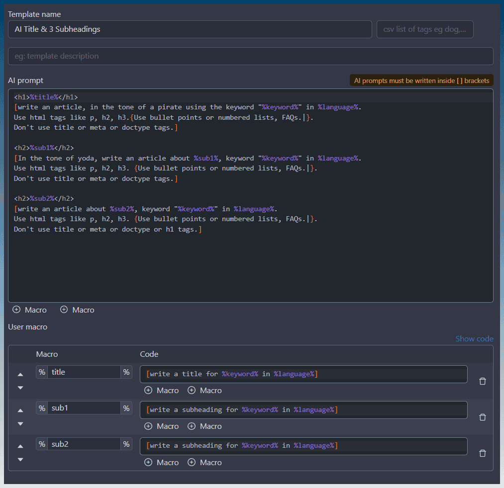Viewport: 504px width, 488px height.
Task: Focus the Template name input field
Action: tap(190, 29)
